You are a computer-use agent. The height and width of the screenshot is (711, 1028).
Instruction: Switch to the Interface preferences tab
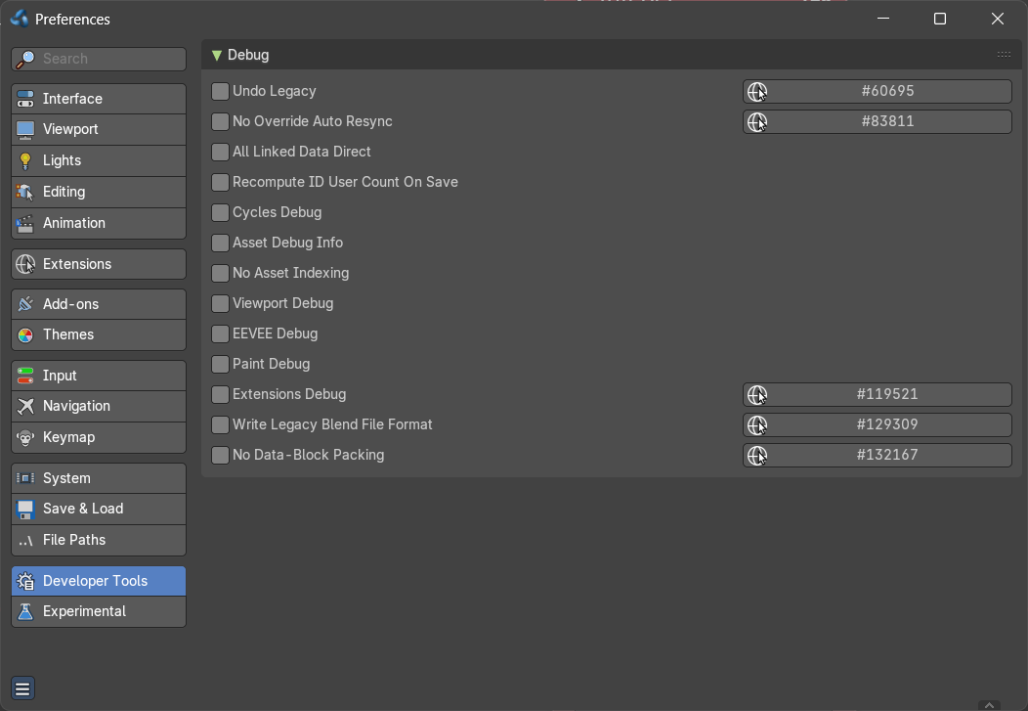coord(99,99)
